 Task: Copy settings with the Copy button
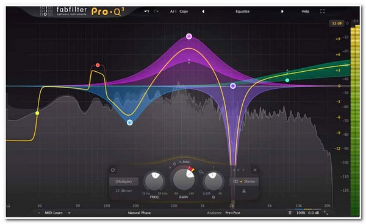(x=184, y=11)
